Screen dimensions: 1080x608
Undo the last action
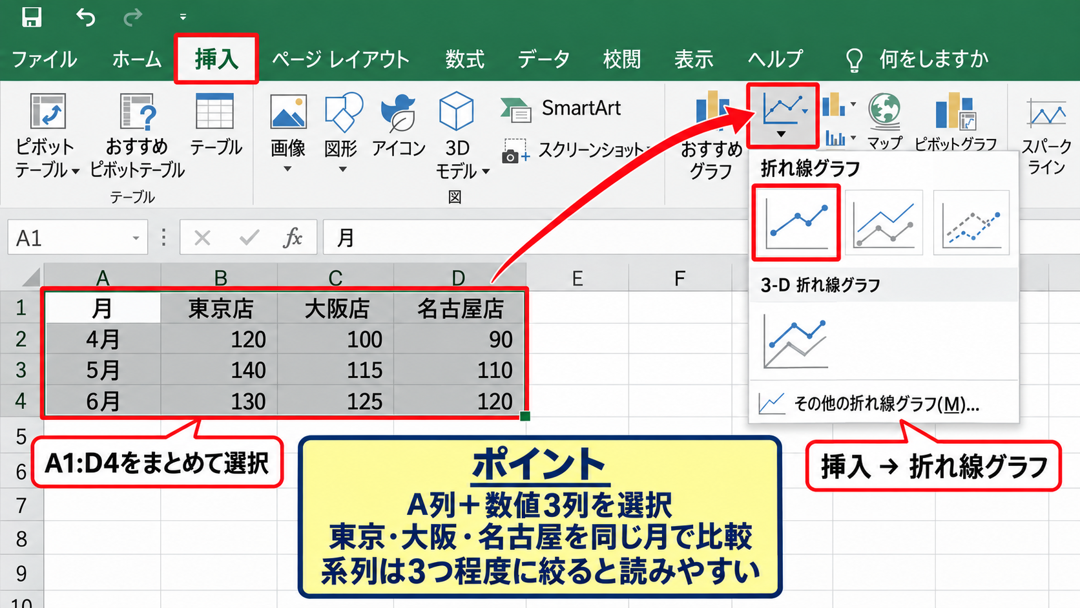tap(85, 17)
